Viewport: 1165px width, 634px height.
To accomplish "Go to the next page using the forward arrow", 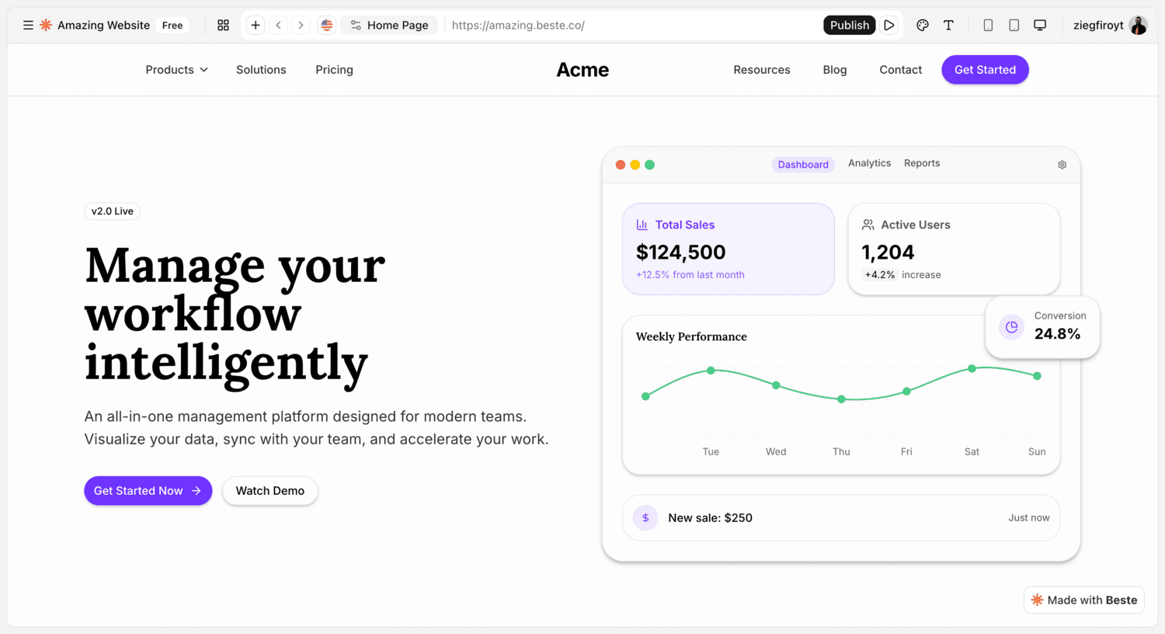I will (x=301, y=25).
